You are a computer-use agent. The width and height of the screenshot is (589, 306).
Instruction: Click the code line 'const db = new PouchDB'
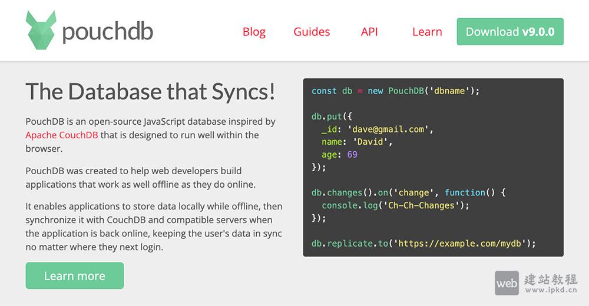click(396, 91)
